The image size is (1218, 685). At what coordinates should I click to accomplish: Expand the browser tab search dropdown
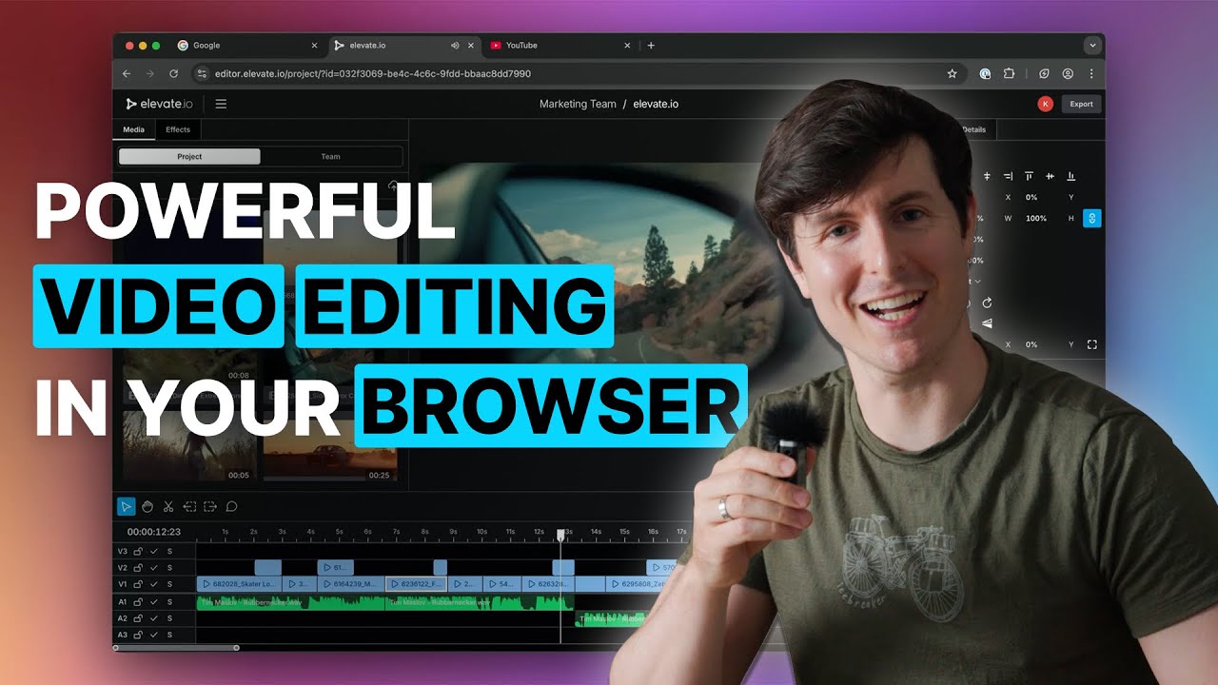tap(1091, 45)
